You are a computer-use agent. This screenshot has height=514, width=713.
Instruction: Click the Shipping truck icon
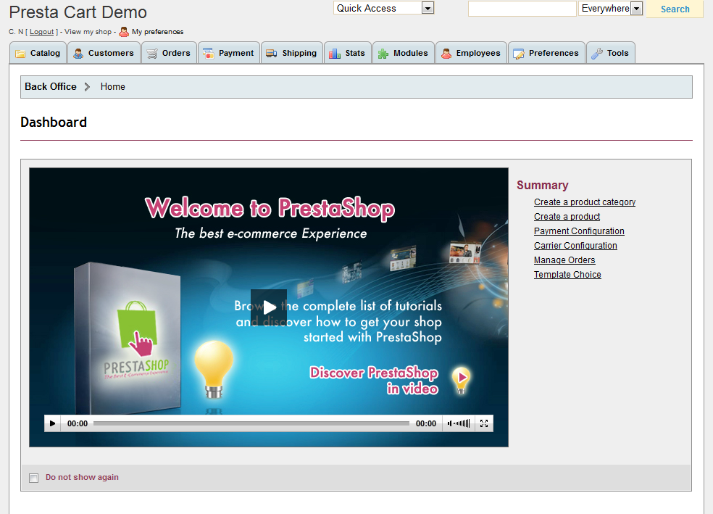coord(272,54)
